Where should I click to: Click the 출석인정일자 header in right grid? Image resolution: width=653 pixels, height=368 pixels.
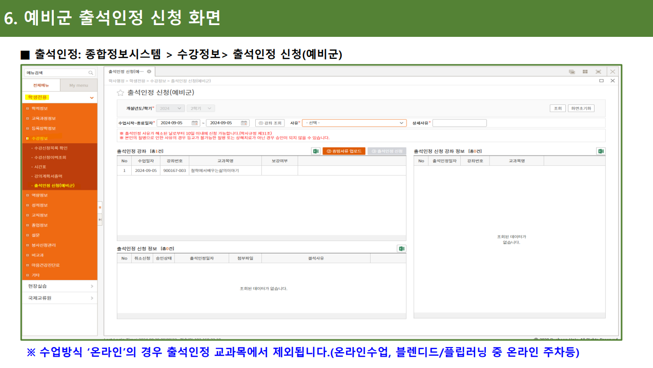point(444,161)
